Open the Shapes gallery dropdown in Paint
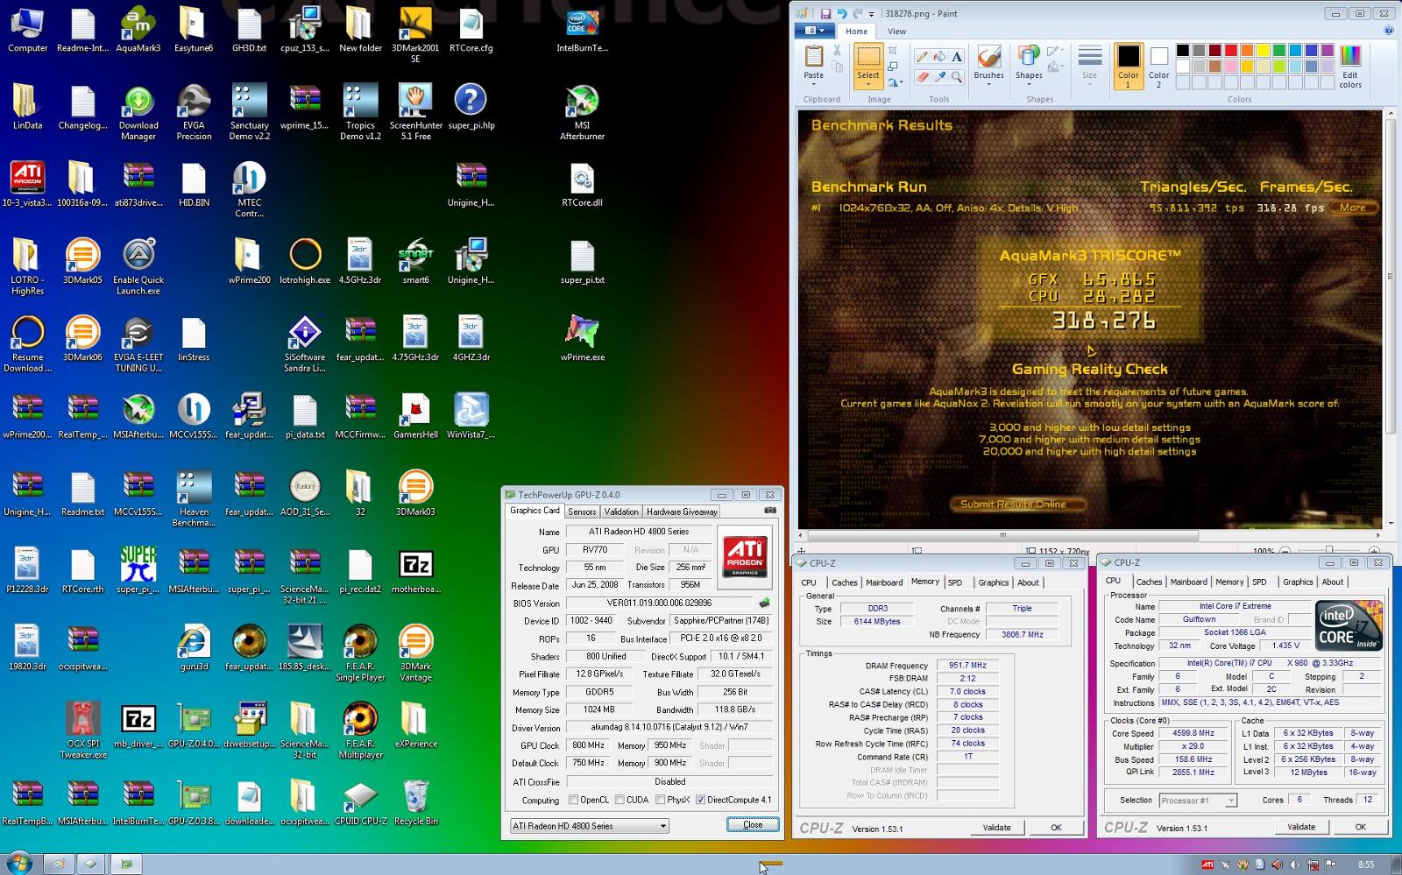Image resolution: width=1402 pixels, height=875 pixels. click(1029, 84)
